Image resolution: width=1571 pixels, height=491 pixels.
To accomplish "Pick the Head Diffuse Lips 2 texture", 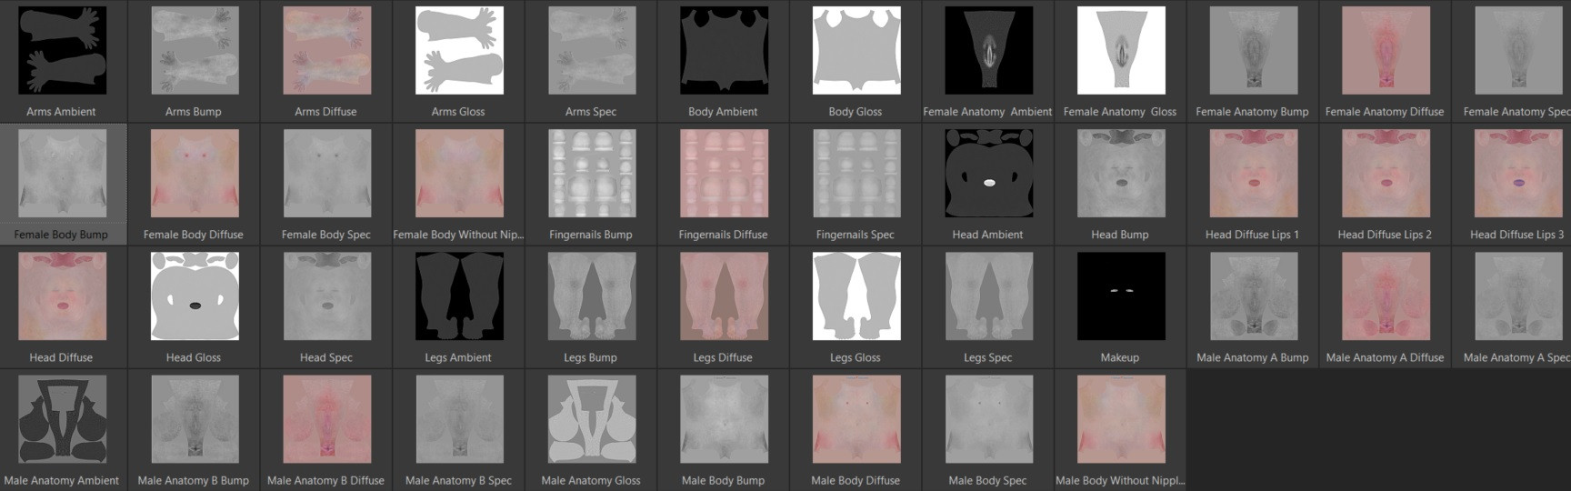I will pos(1386,174).
